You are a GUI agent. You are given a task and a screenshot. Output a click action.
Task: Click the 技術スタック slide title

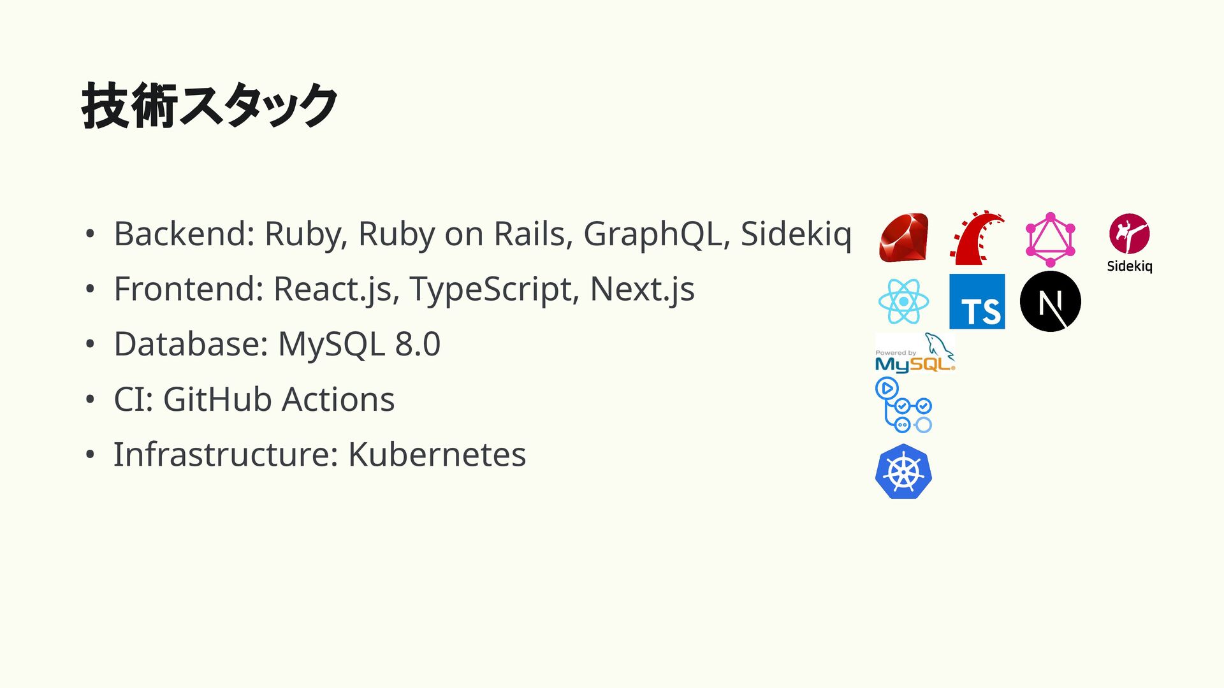(x=210, y=106)
